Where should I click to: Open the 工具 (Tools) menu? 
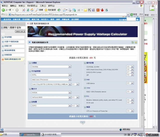[x=43, y=6]
